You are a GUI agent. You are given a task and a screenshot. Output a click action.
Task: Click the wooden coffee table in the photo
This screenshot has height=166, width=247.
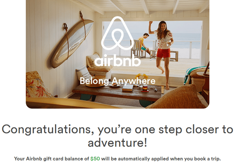(x=117, y=93)
